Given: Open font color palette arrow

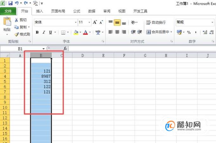Looking at the screenshot, I should pos(90,32).
